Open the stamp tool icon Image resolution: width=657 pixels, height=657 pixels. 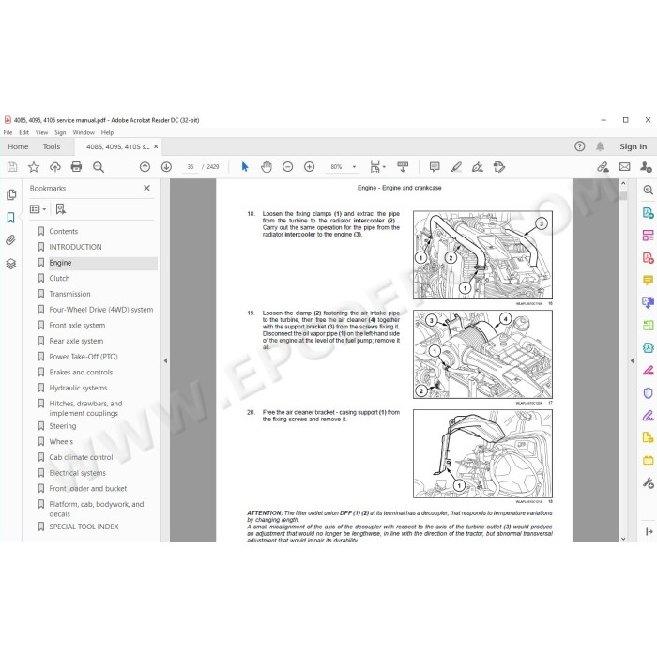499,167
